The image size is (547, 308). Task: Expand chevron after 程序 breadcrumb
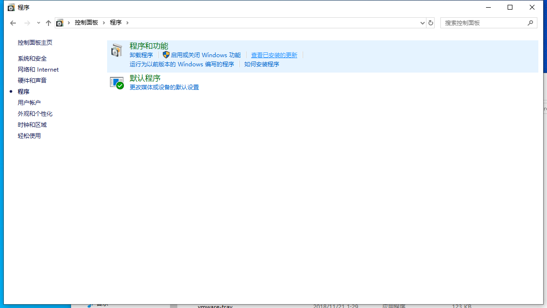coord(127,23)
